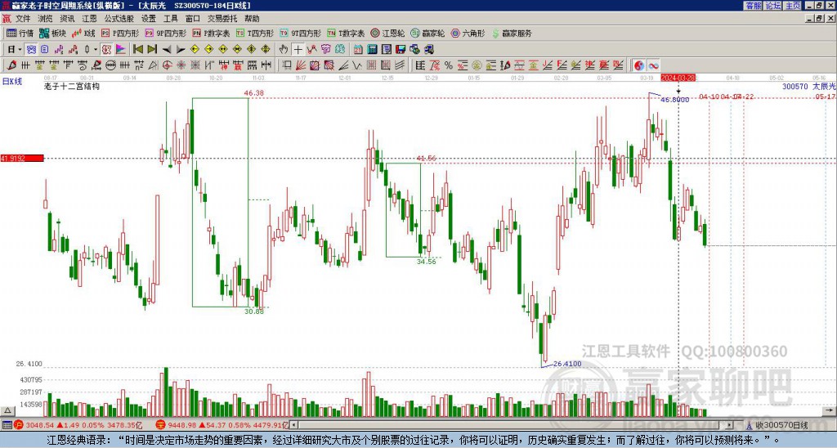This screenshot has width=837, height=448.
Task: Open the 9P四方形 tool
Action: (165, 33)
